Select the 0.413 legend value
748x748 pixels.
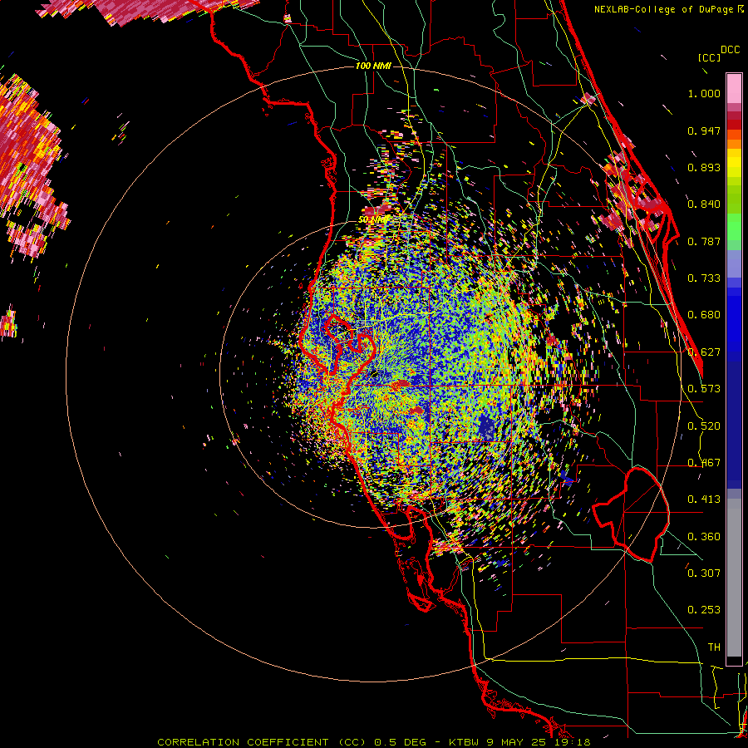point(704,499)
